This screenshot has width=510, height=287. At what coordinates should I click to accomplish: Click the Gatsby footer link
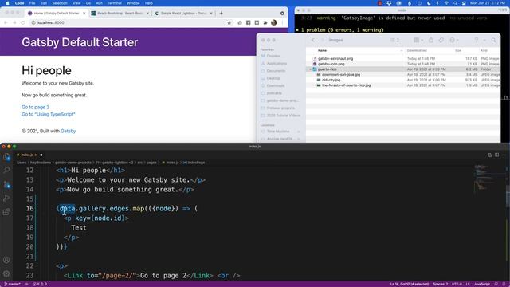point(68,131)
